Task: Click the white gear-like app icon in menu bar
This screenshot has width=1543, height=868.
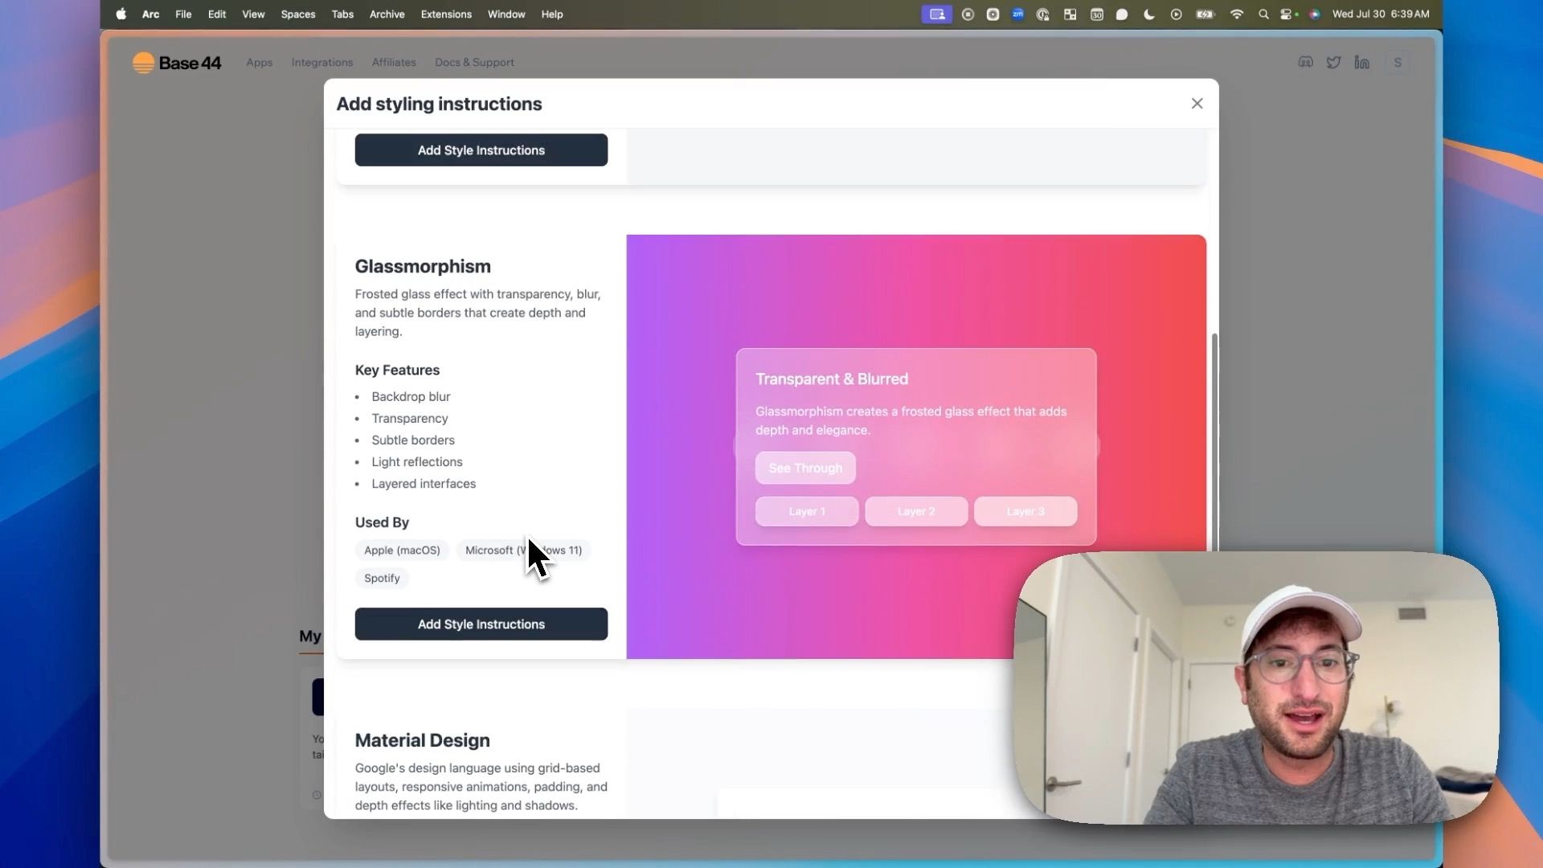Action: [x=993, y=14]
